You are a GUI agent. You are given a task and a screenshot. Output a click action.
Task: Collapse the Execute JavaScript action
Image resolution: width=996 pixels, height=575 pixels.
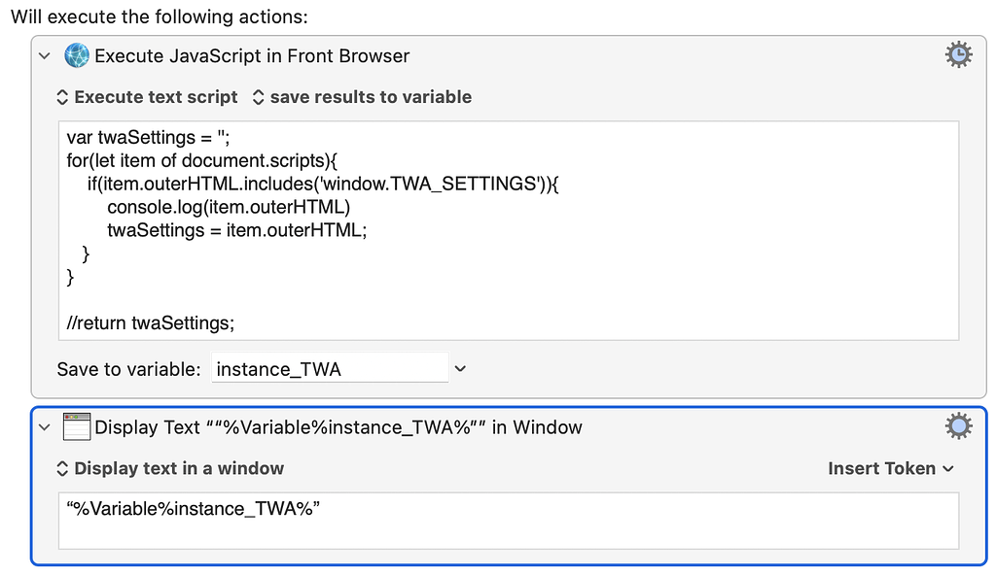coord(45,56)
